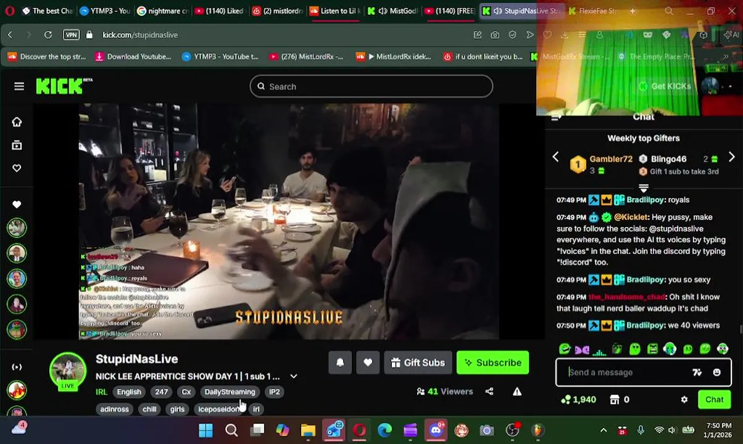This screenshot has width=743, height=444.
Task: Open Microsoft Edge from taskbar
Action: pos(384,430)
